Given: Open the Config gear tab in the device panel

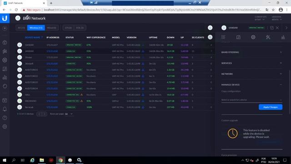Looking at the screenshot, I should pos(253,37).
